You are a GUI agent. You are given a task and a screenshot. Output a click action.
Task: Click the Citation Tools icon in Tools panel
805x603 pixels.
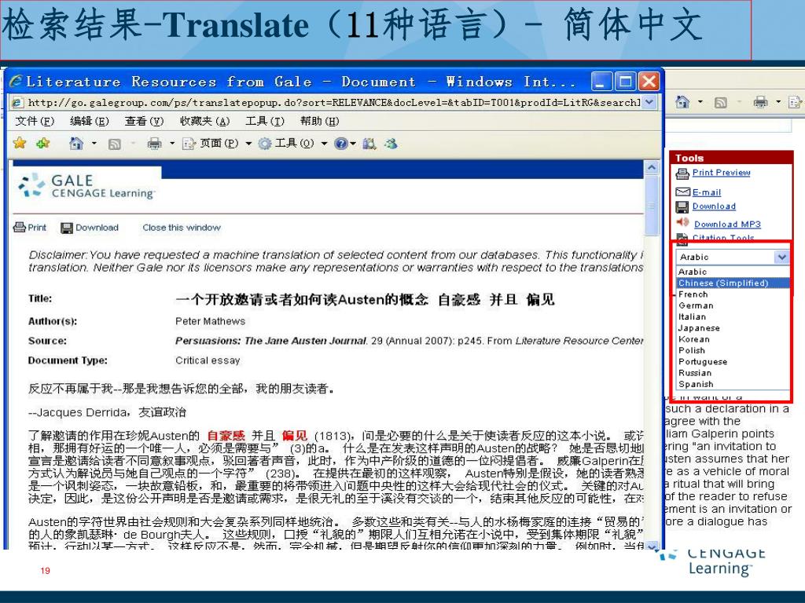682,238
